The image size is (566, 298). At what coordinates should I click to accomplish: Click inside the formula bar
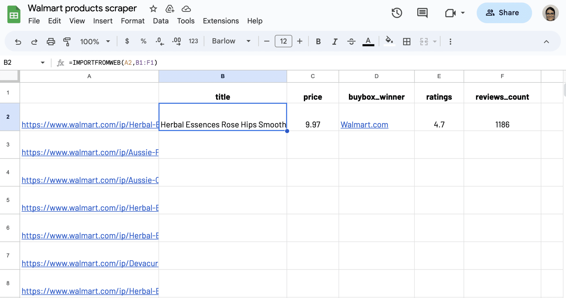(x=193, y=63)
